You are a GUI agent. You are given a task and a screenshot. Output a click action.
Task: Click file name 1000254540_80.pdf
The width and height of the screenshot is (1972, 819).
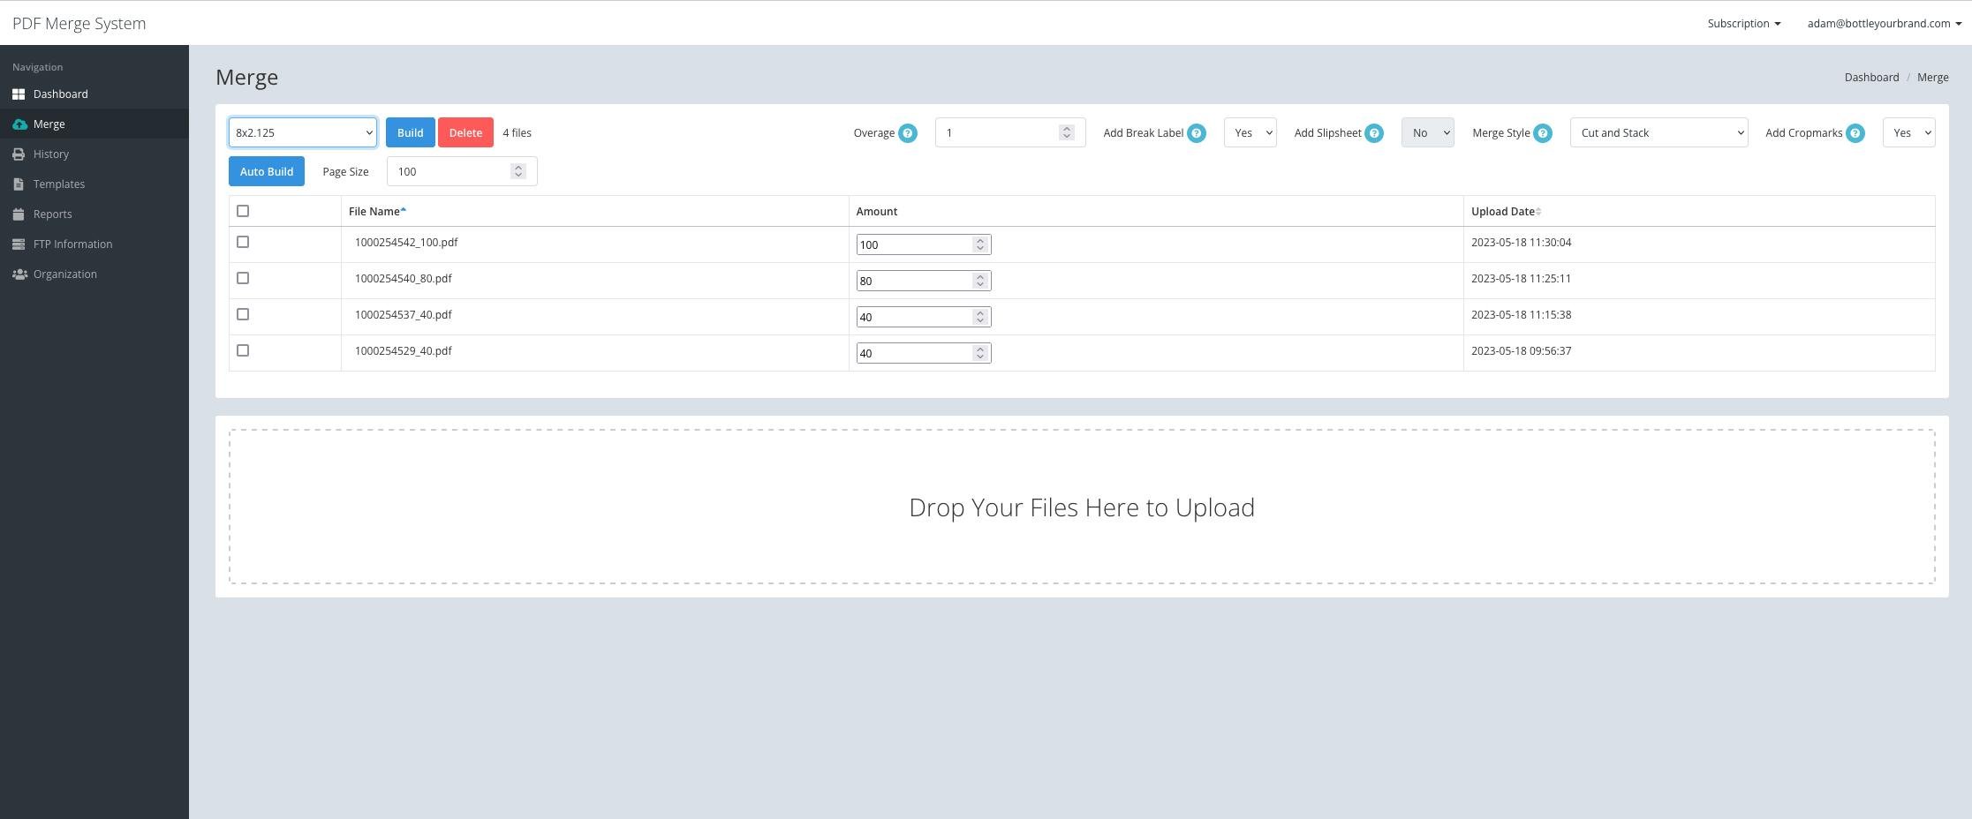403,279
